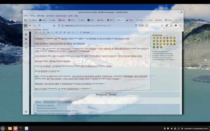Open the 110% zoom level indicator
Viewport: 210px width, 131px height.
pyautogui.click(x=141, y=25)
